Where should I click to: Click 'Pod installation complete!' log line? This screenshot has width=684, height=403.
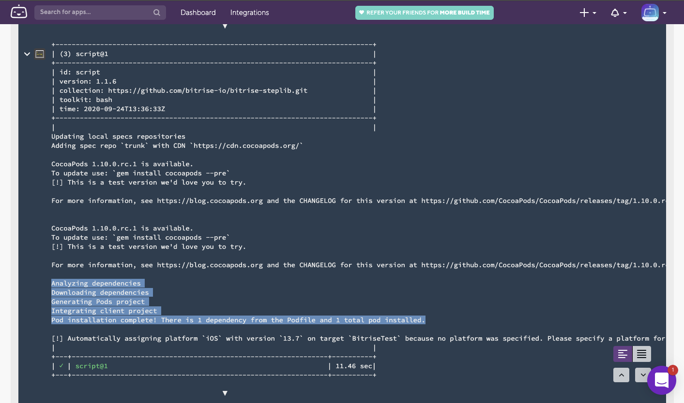[238, 320]
